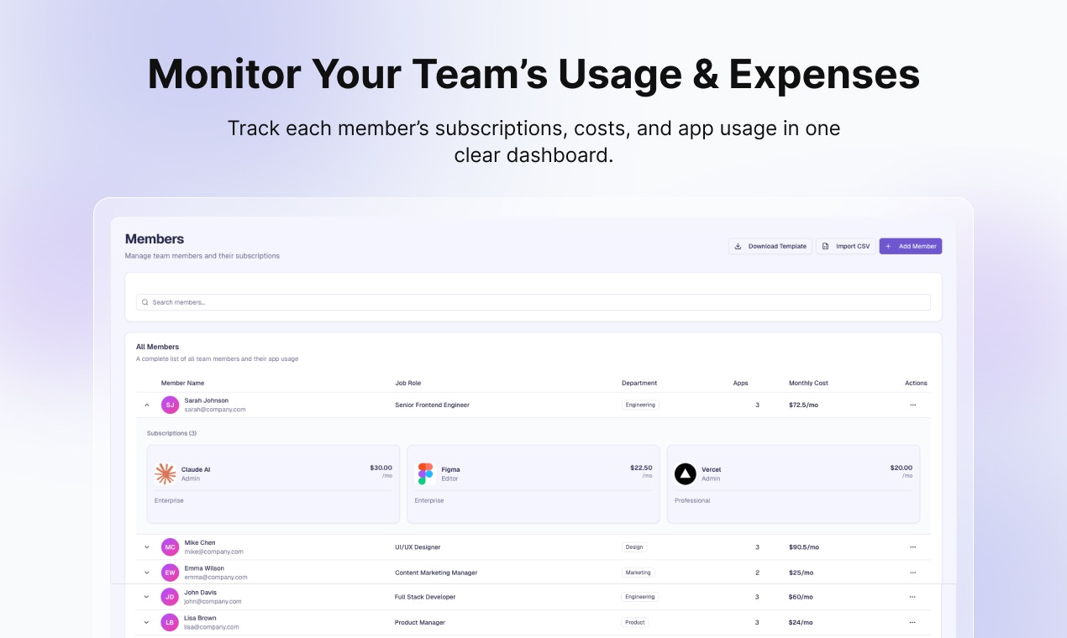Open the actions menu for Sarah Johnson
Screen dimensions: 1067x638
click(x=913, y=405)
